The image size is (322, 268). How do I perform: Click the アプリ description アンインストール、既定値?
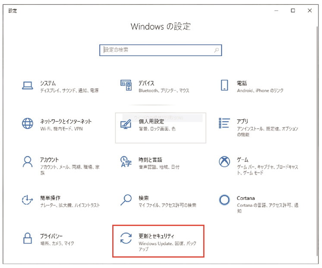[268, 131]
